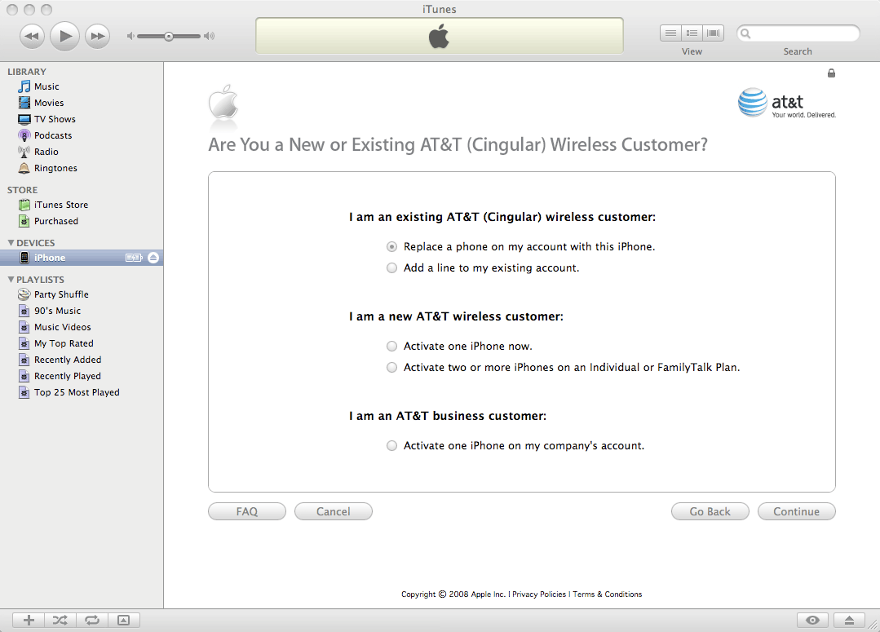Open Music Videos playlist

[82, 327]
